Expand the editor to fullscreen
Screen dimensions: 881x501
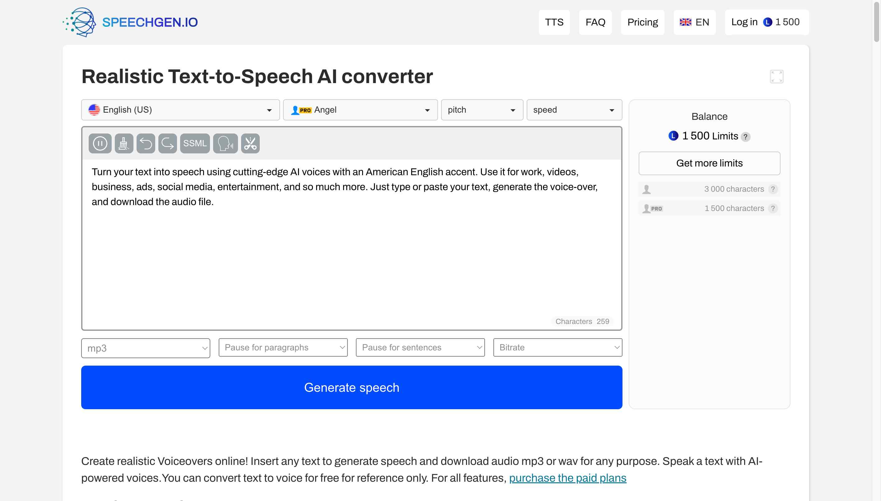coord(776,76)
